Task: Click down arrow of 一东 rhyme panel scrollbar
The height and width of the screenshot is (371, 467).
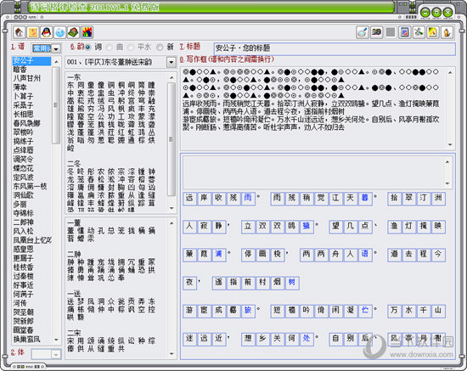Action: [x=172, y=208]
